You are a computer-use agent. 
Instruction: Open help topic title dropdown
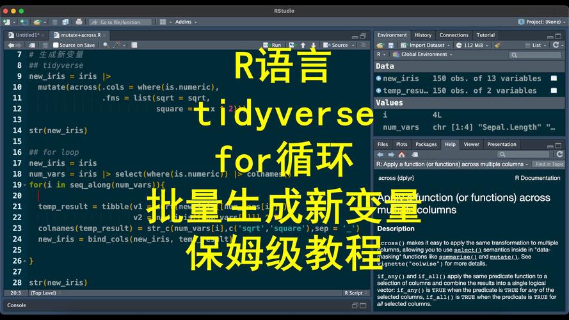click(x=452, y=164)
